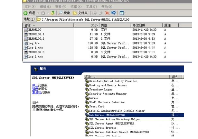Select the Smart Card service icon
This screenshot has width=198, height=139.
click(87, 106)
